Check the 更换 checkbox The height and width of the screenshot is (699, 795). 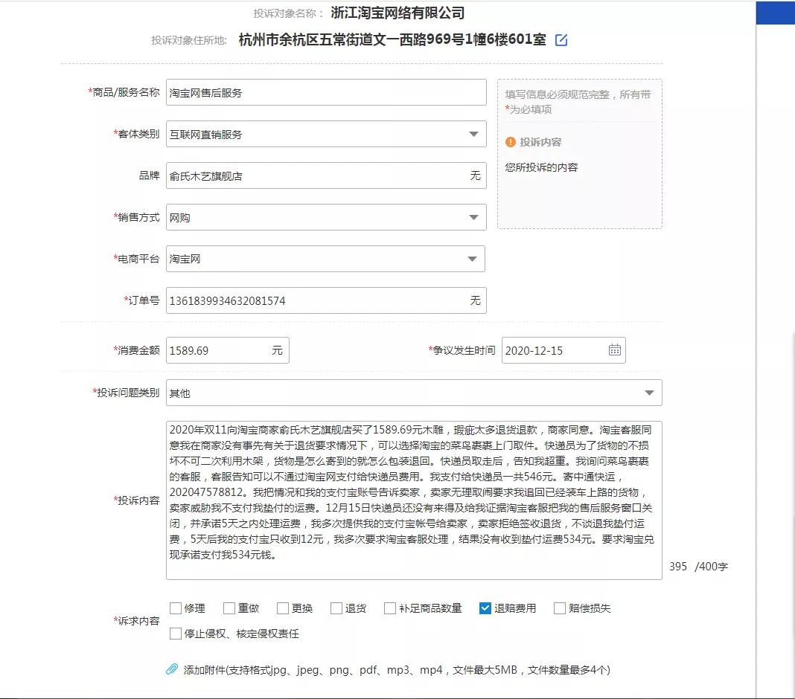pyautogui.click(x=283, y=608)
